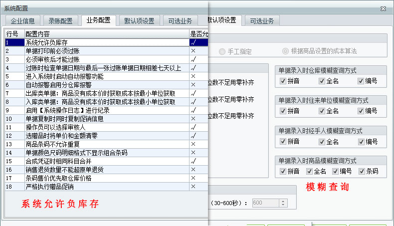Select row 进入系统时启动自动报警功能
Image resolution: width=394 pixels, height=226 pixels.
107,76
